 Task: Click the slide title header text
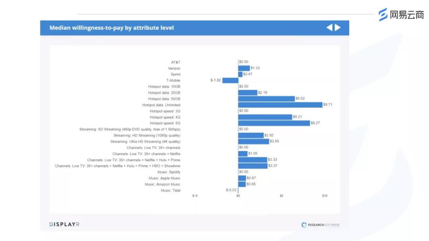click(112, 28)
